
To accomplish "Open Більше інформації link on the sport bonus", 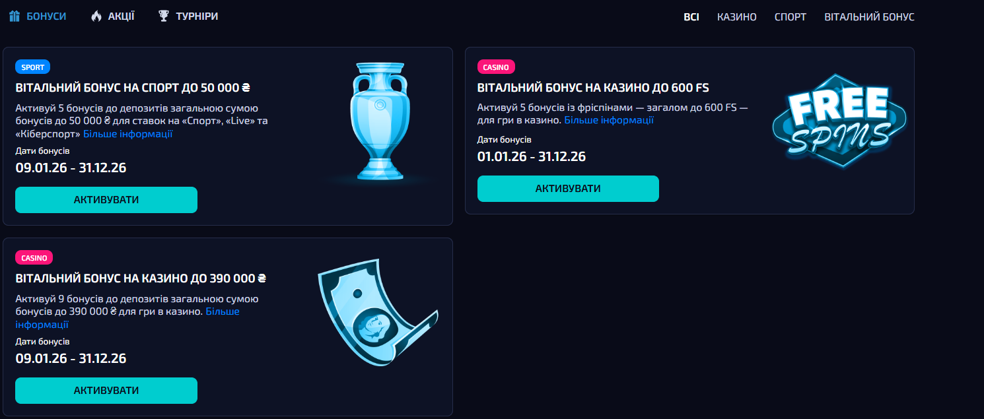I will (127, 134).
